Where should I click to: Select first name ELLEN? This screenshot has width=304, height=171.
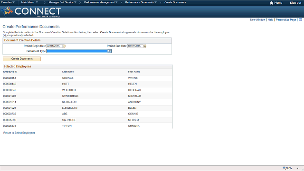click(132, 108)
